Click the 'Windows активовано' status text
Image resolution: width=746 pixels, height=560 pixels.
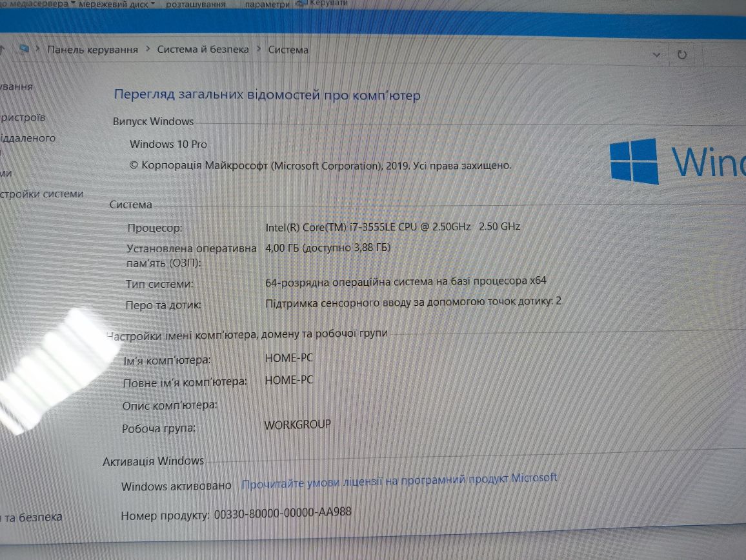pos(176,486)
